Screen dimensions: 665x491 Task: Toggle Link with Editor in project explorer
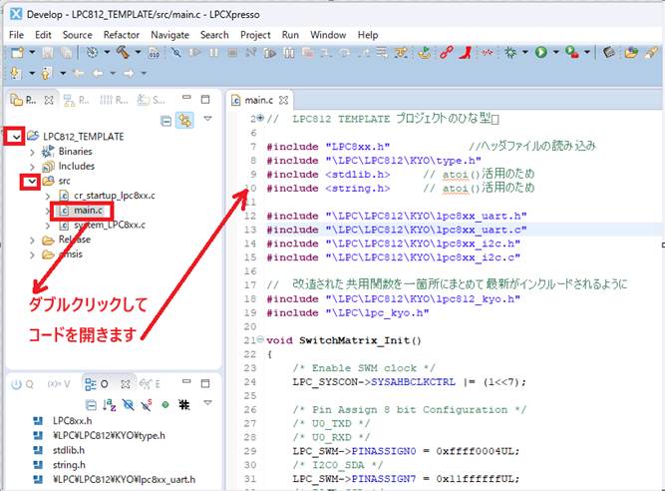pos(183,120)
